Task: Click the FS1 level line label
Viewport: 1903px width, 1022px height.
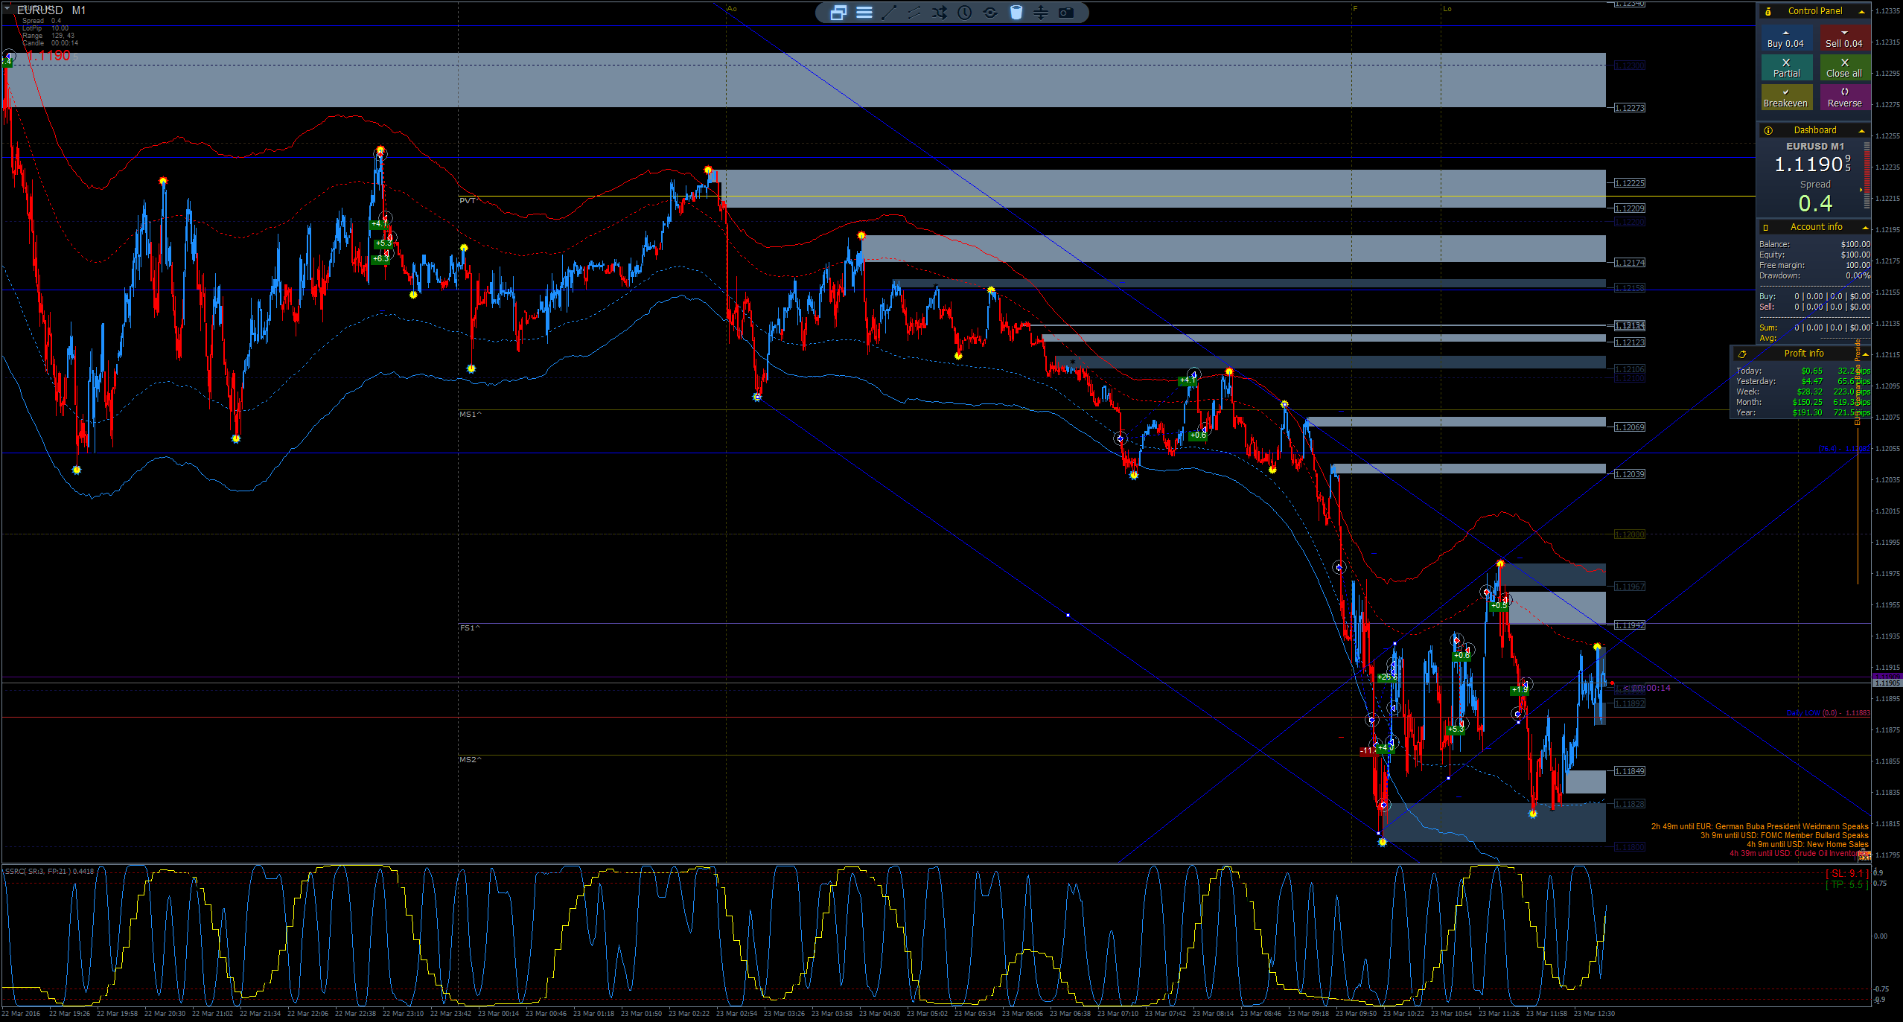Action: (x=469, y=627)
